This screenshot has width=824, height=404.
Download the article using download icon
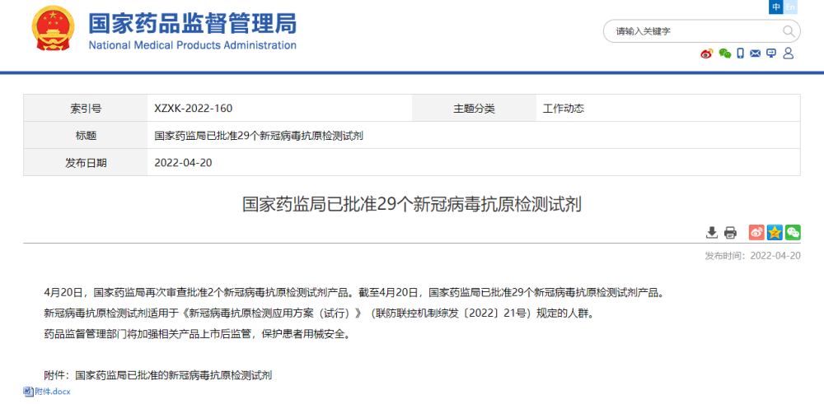pos(712,233)
